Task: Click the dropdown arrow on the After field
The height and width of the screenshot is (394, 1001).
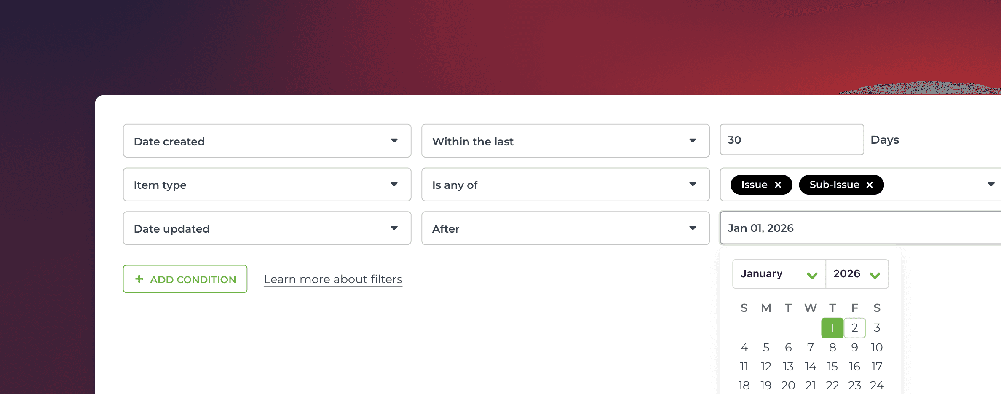Action: coord(693,228)
